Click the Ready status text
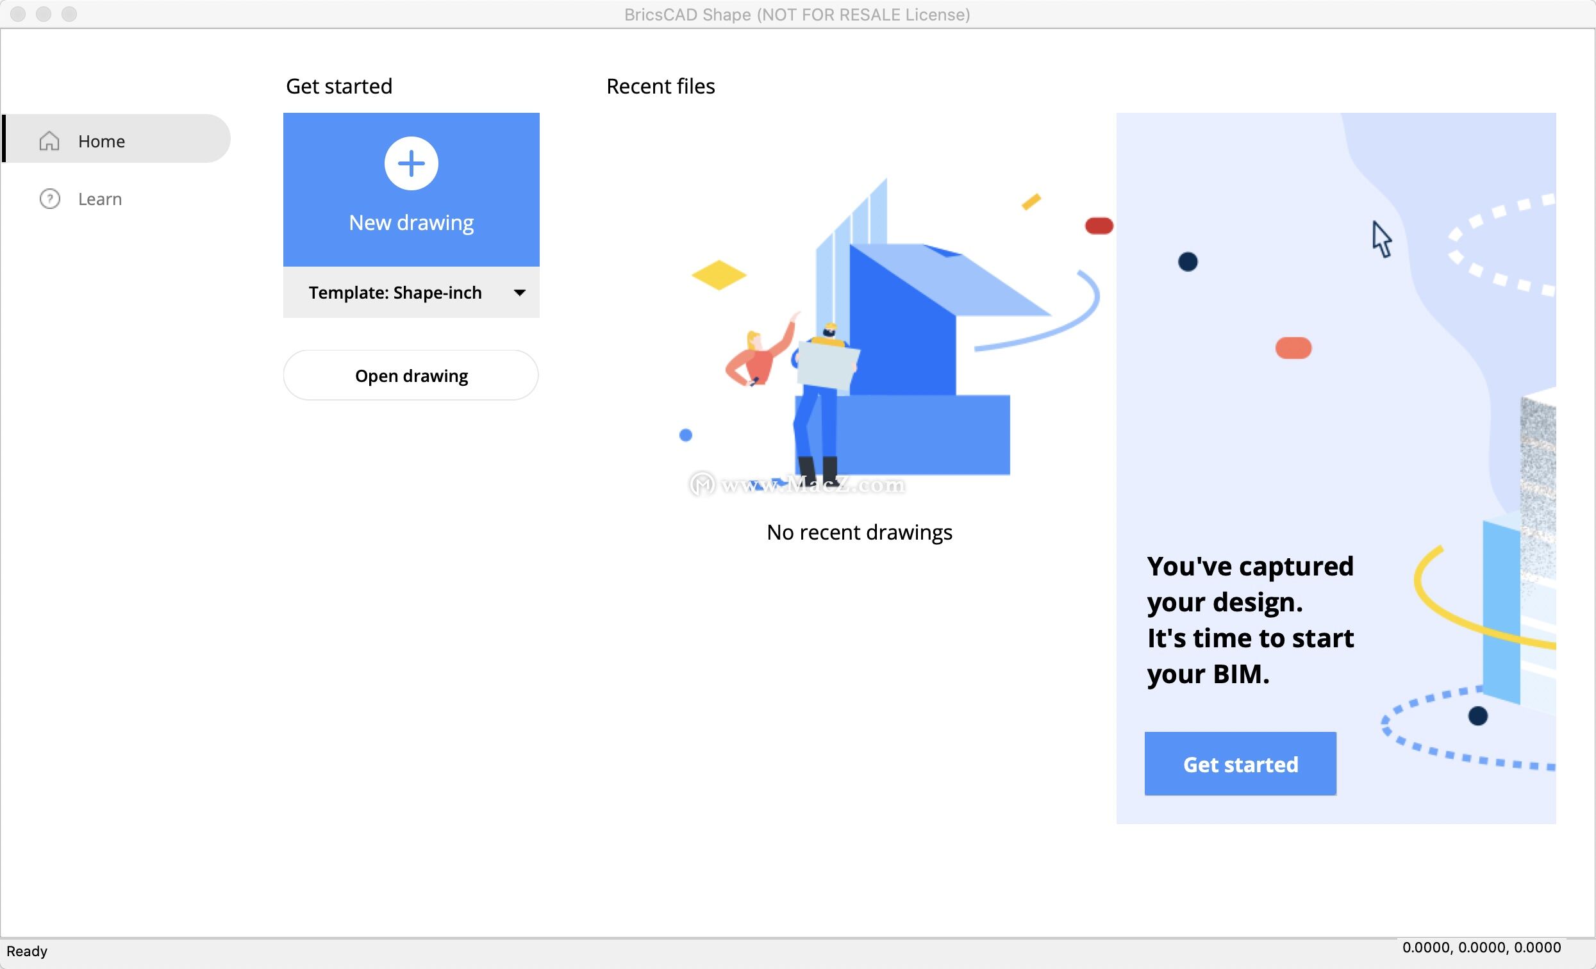Image resolution: width=1596 pixels, height=969 pixels. [27, 951]
